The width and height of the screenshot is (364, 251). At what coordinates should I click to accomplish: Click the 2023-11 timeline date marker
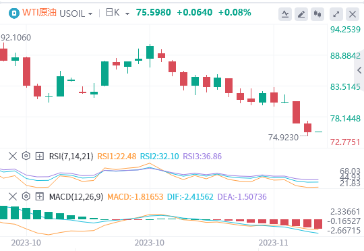click(273, 243)
